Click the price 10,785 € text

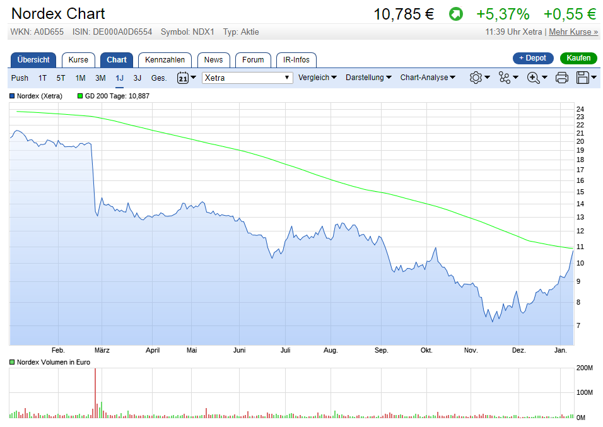coord(404,15)
